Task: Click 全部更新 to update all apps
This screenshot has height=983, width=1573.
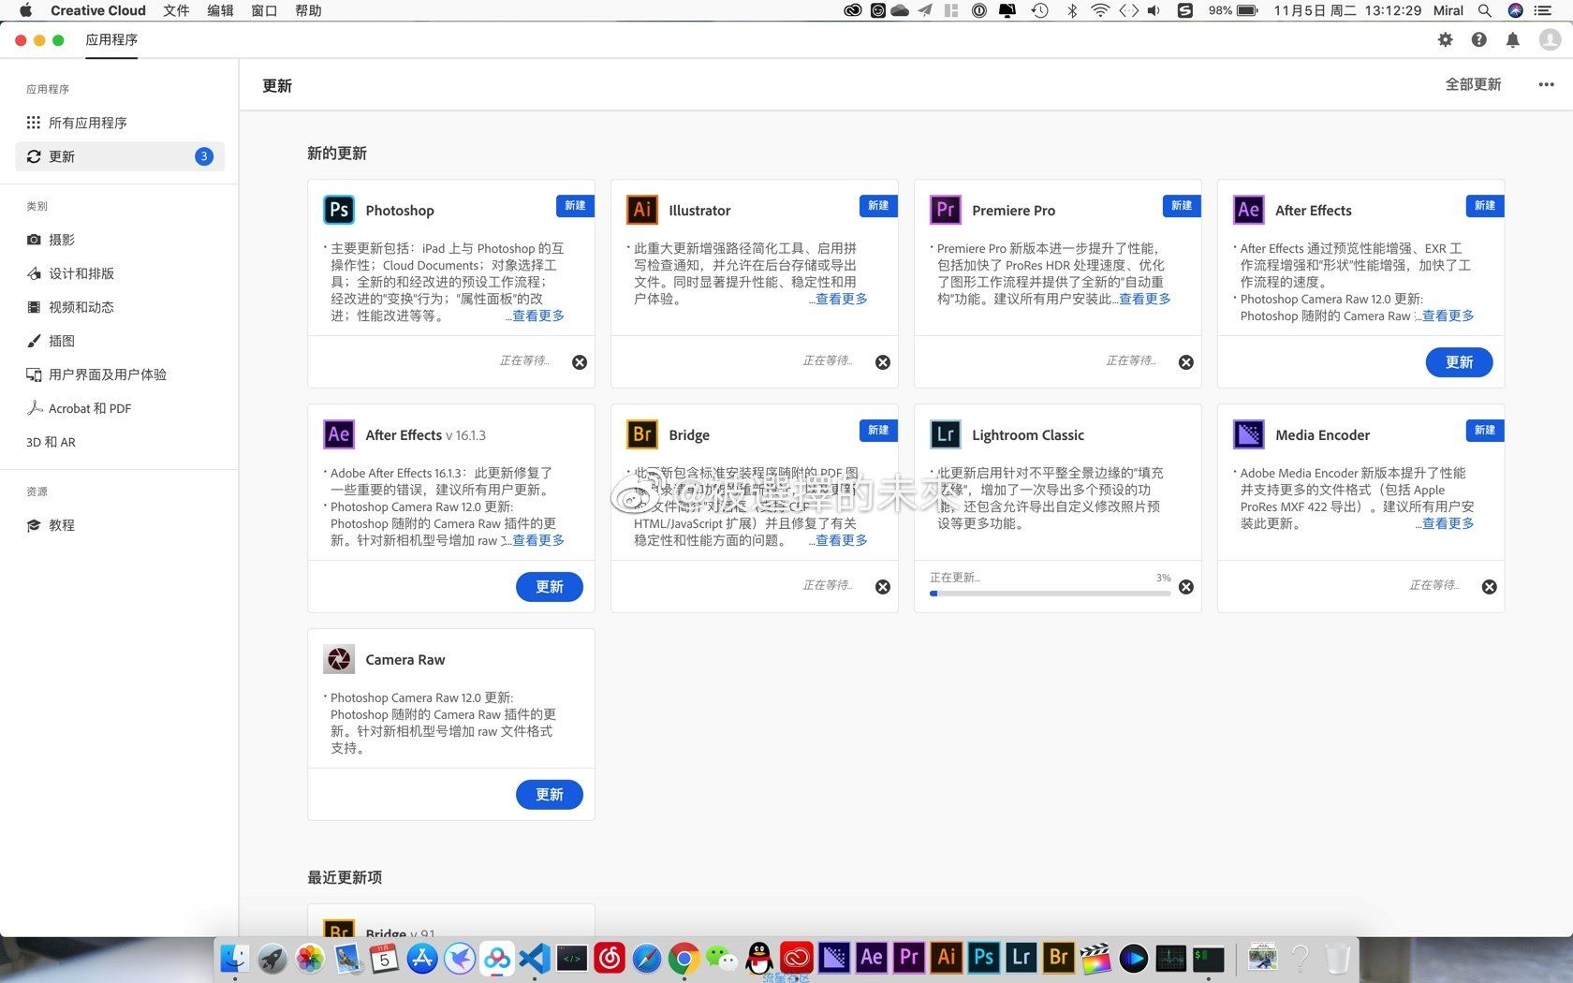Action: [x=1474, y=84]
